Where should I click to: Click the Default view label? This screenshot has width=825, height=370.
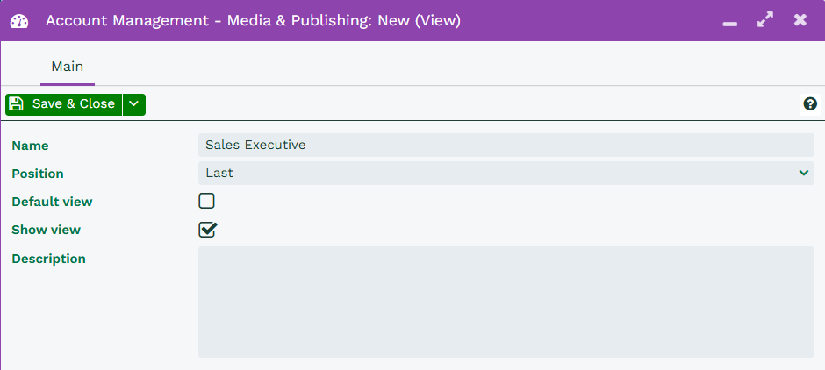click(x=52, y=202)
